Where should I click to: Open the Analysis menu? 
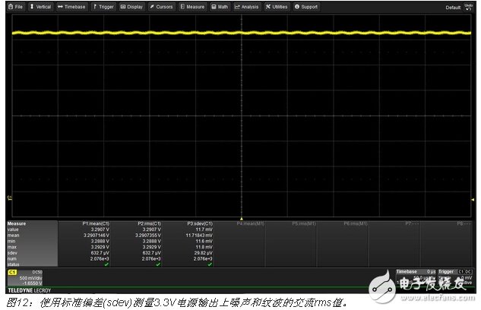tap(247, 6)
